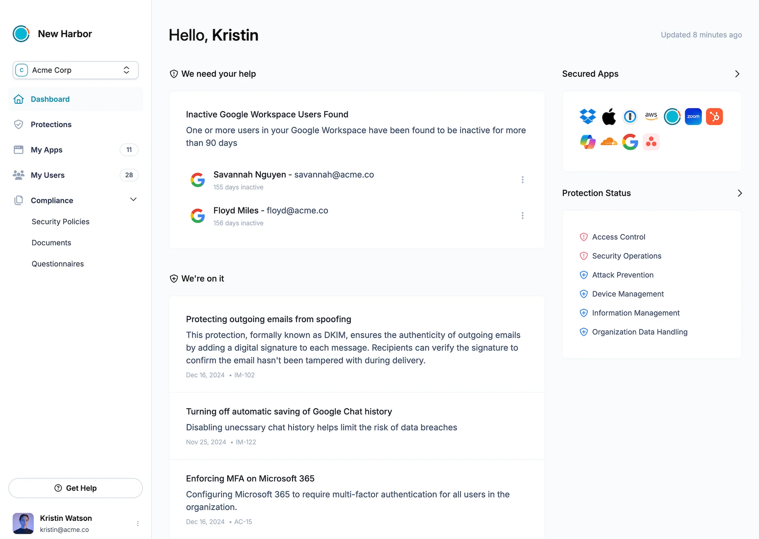Click the HubSpot app icon
759x539 pixels.
tap(714, 116)
